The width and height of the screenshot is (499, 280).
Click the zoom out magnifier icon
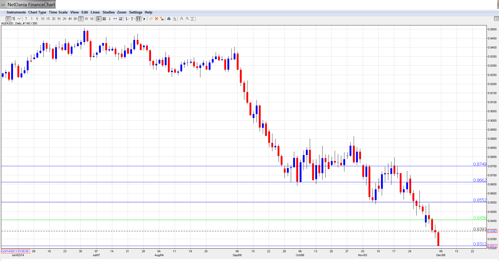coord(187,19)
